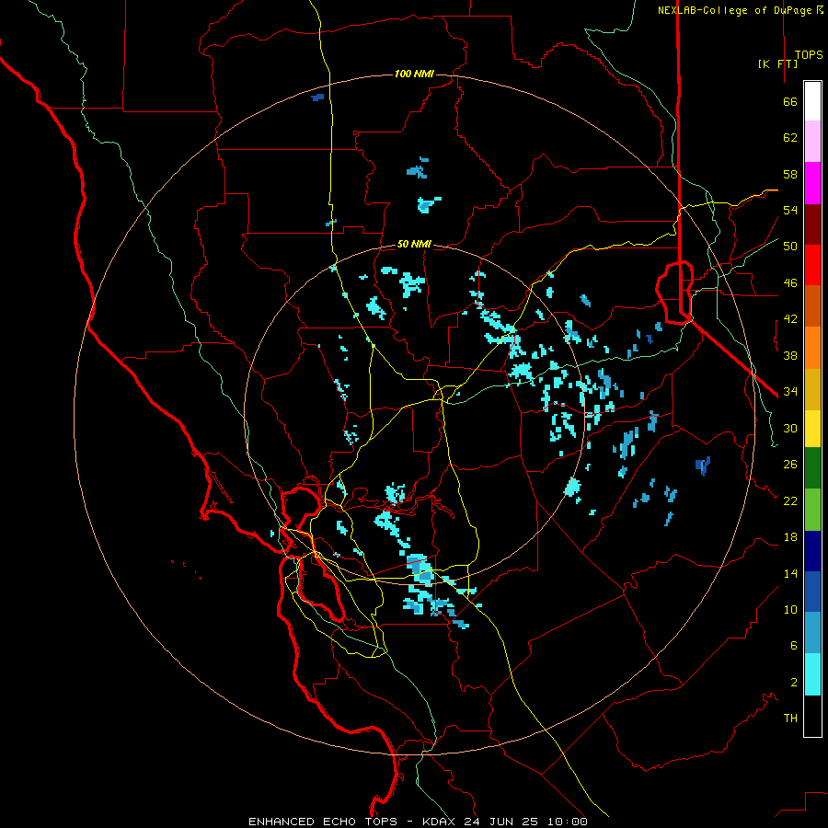Click the KDAX radar site identifier
Viewport: 828px width, 828px height.
point(440,822)
